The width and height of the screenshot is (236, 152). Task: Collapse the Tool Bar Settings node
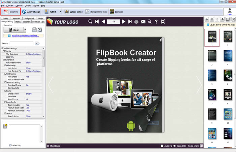(x=2, y=48)
